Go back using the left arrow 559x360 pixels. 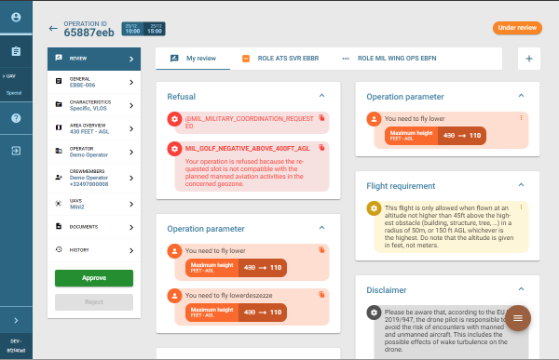pos(53,29)
